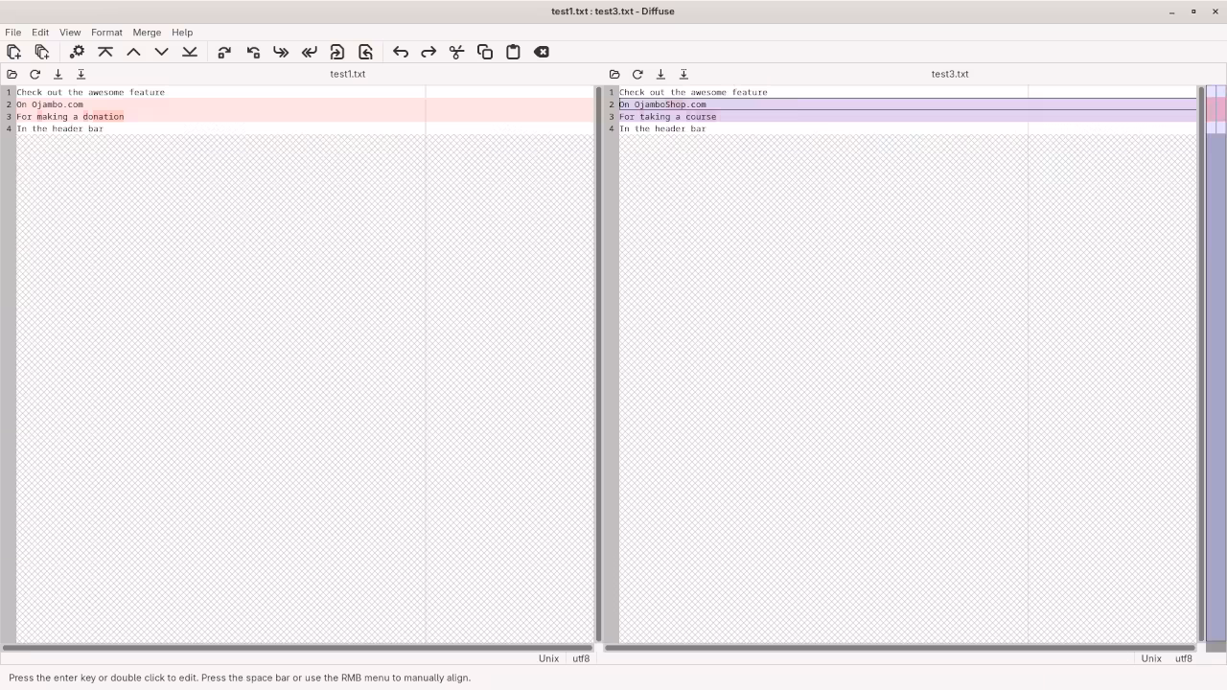The image size is (1227, 690).
Task: Click the right pane vertical scrollbar
Action: pos(1201,364)
